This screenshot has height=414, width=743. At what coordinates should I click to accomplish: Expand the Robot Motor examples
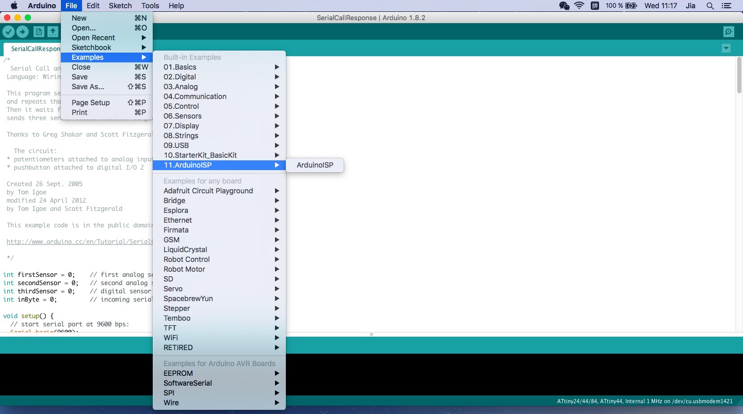[219, 269]
